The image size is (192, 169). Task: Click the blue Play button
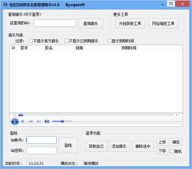(15, 121)
